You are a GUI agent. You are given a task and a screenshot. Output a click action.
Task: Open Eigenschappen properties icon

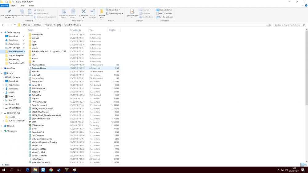(132, 11)
